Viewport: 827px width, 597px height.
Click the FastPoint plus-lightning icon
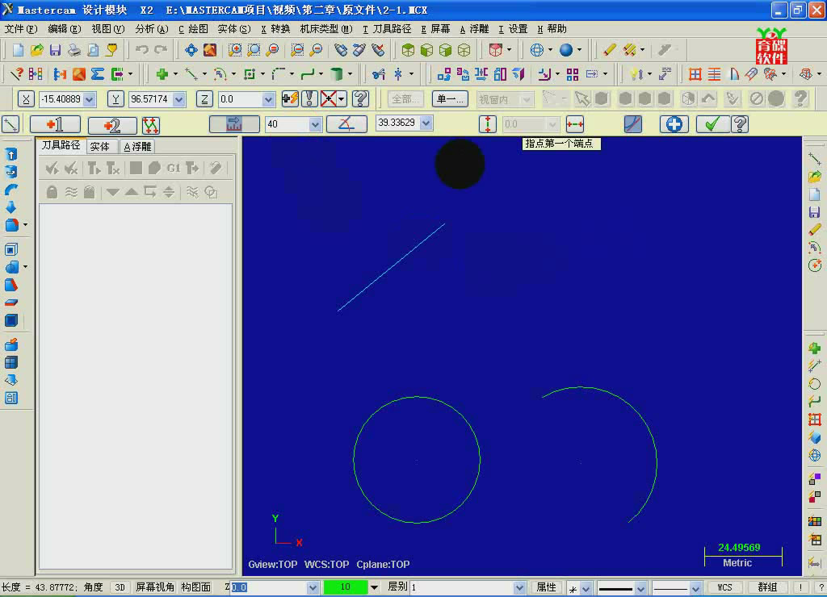coord(290,98)
